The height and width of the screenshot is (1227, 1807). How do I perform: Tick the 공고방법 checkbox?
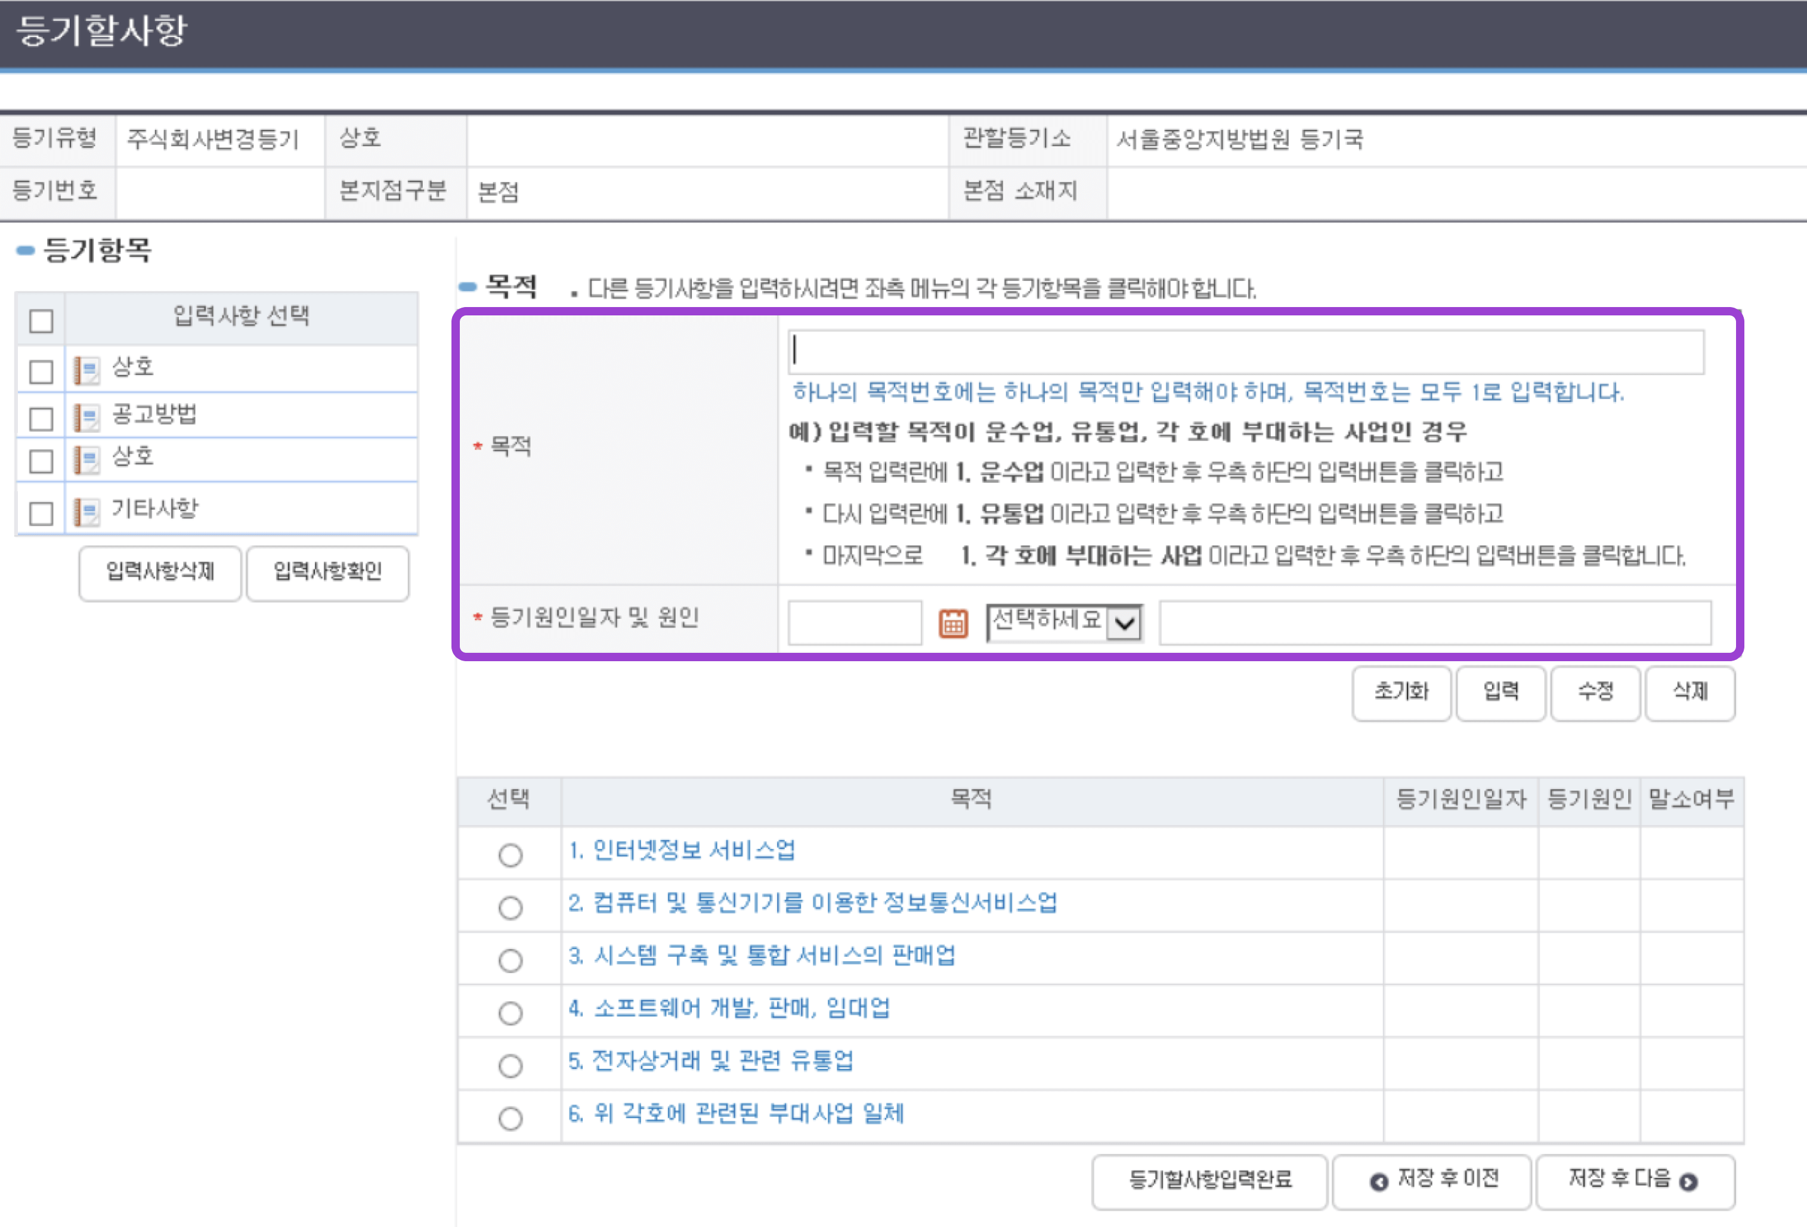click(x=41, y=419)
